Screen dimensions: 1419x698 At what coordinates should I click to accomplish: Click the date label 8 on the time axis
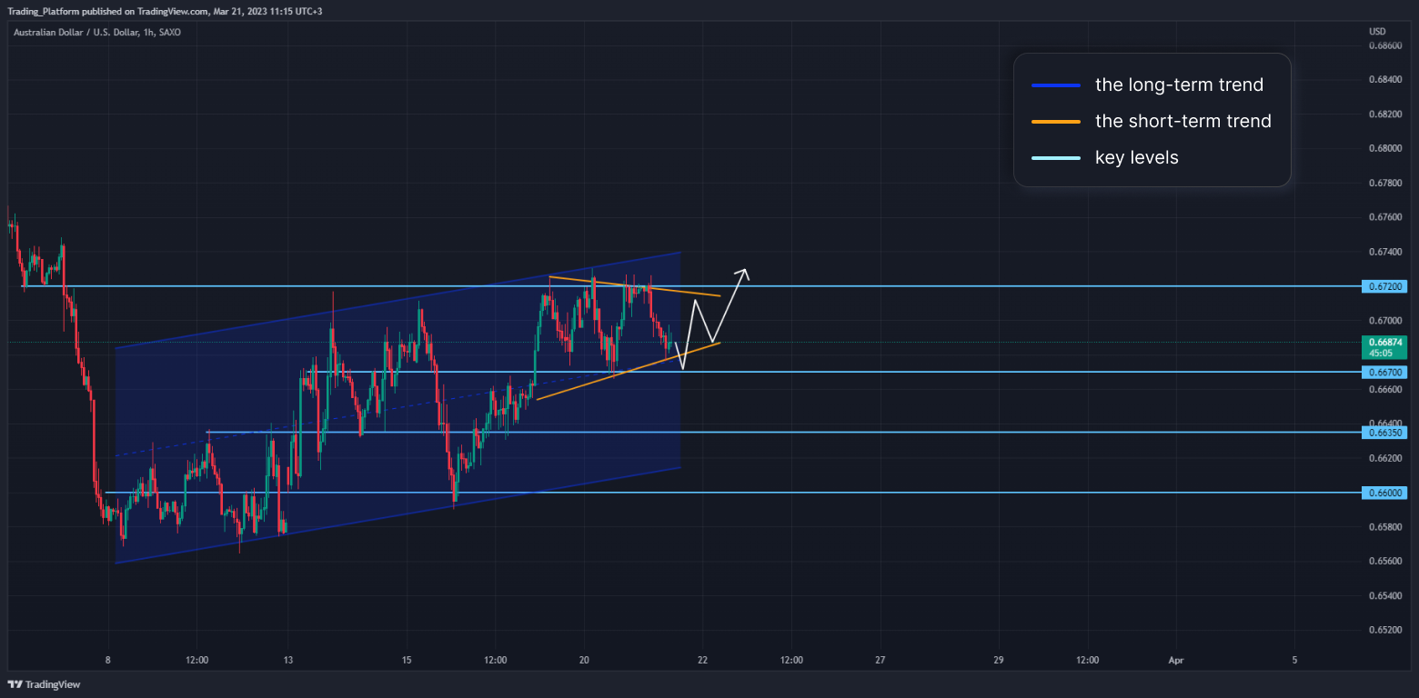pos(107,660)
